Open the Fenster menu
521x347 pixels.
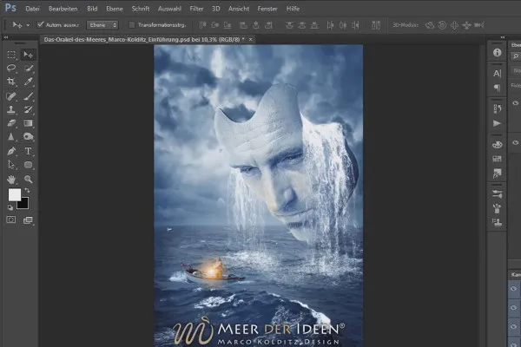267,9
